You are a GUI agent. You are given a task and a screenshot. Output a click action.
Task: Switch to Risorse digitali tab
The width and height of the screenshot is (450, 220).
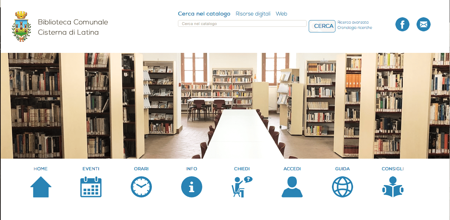(253, 14)
